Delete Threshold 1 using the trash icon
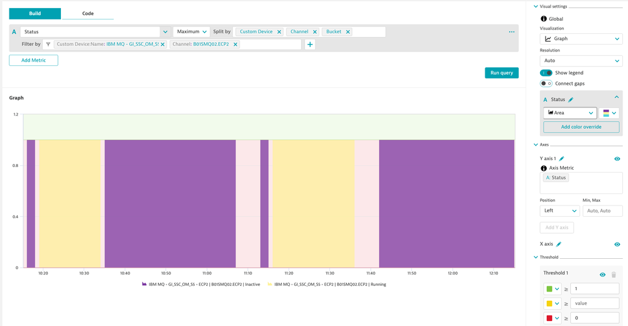628x326 pixels. [614, 274]
